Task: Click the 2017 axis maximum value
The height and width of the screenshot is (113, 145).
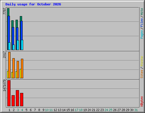Action: tap(4, 55)
